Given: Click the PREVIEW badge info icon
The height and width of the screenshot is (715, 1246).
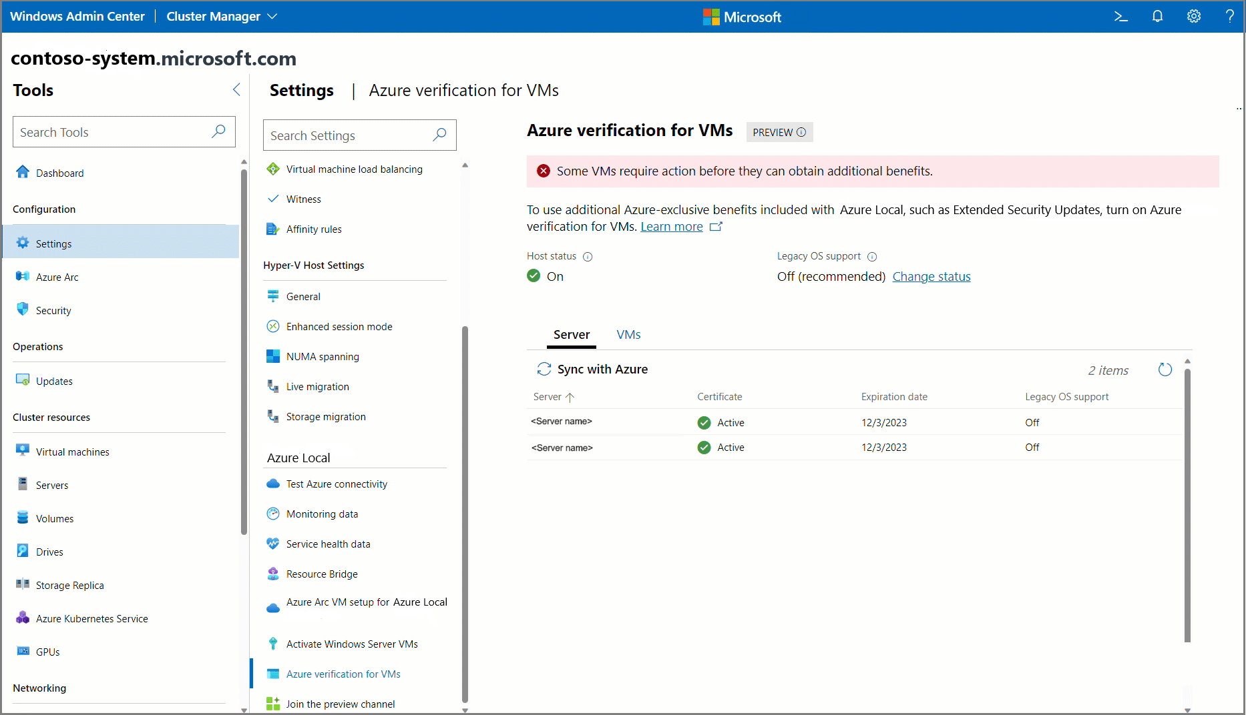Looking at the screenshot, I should (801, 132).
